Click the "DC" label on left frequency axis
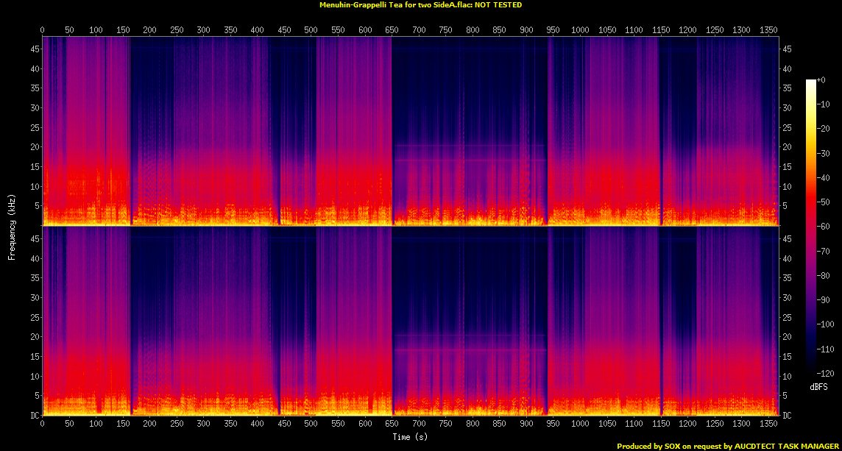842x451 pixels. tap(32, 416)
